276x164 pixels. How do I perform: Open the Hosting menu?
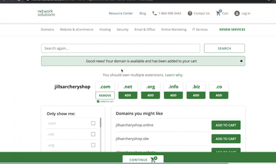105,29
